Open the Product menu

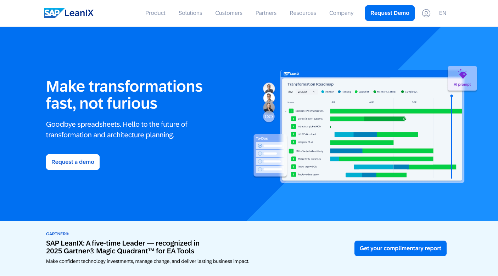click(x=155, y=13)
